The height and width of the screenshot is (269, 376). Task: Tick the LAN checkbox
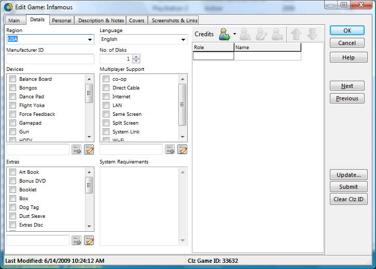pos(106,106)
